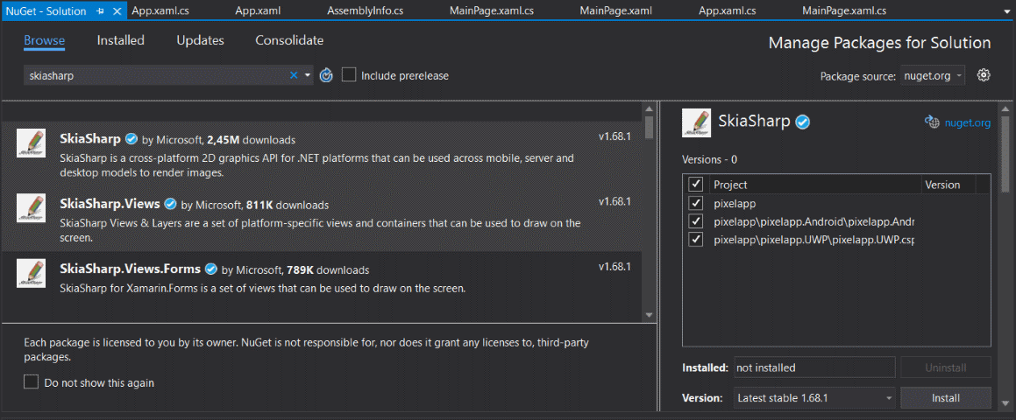Click the Project column header
The width and height of the screenshot is (1016, 420).
815,185
